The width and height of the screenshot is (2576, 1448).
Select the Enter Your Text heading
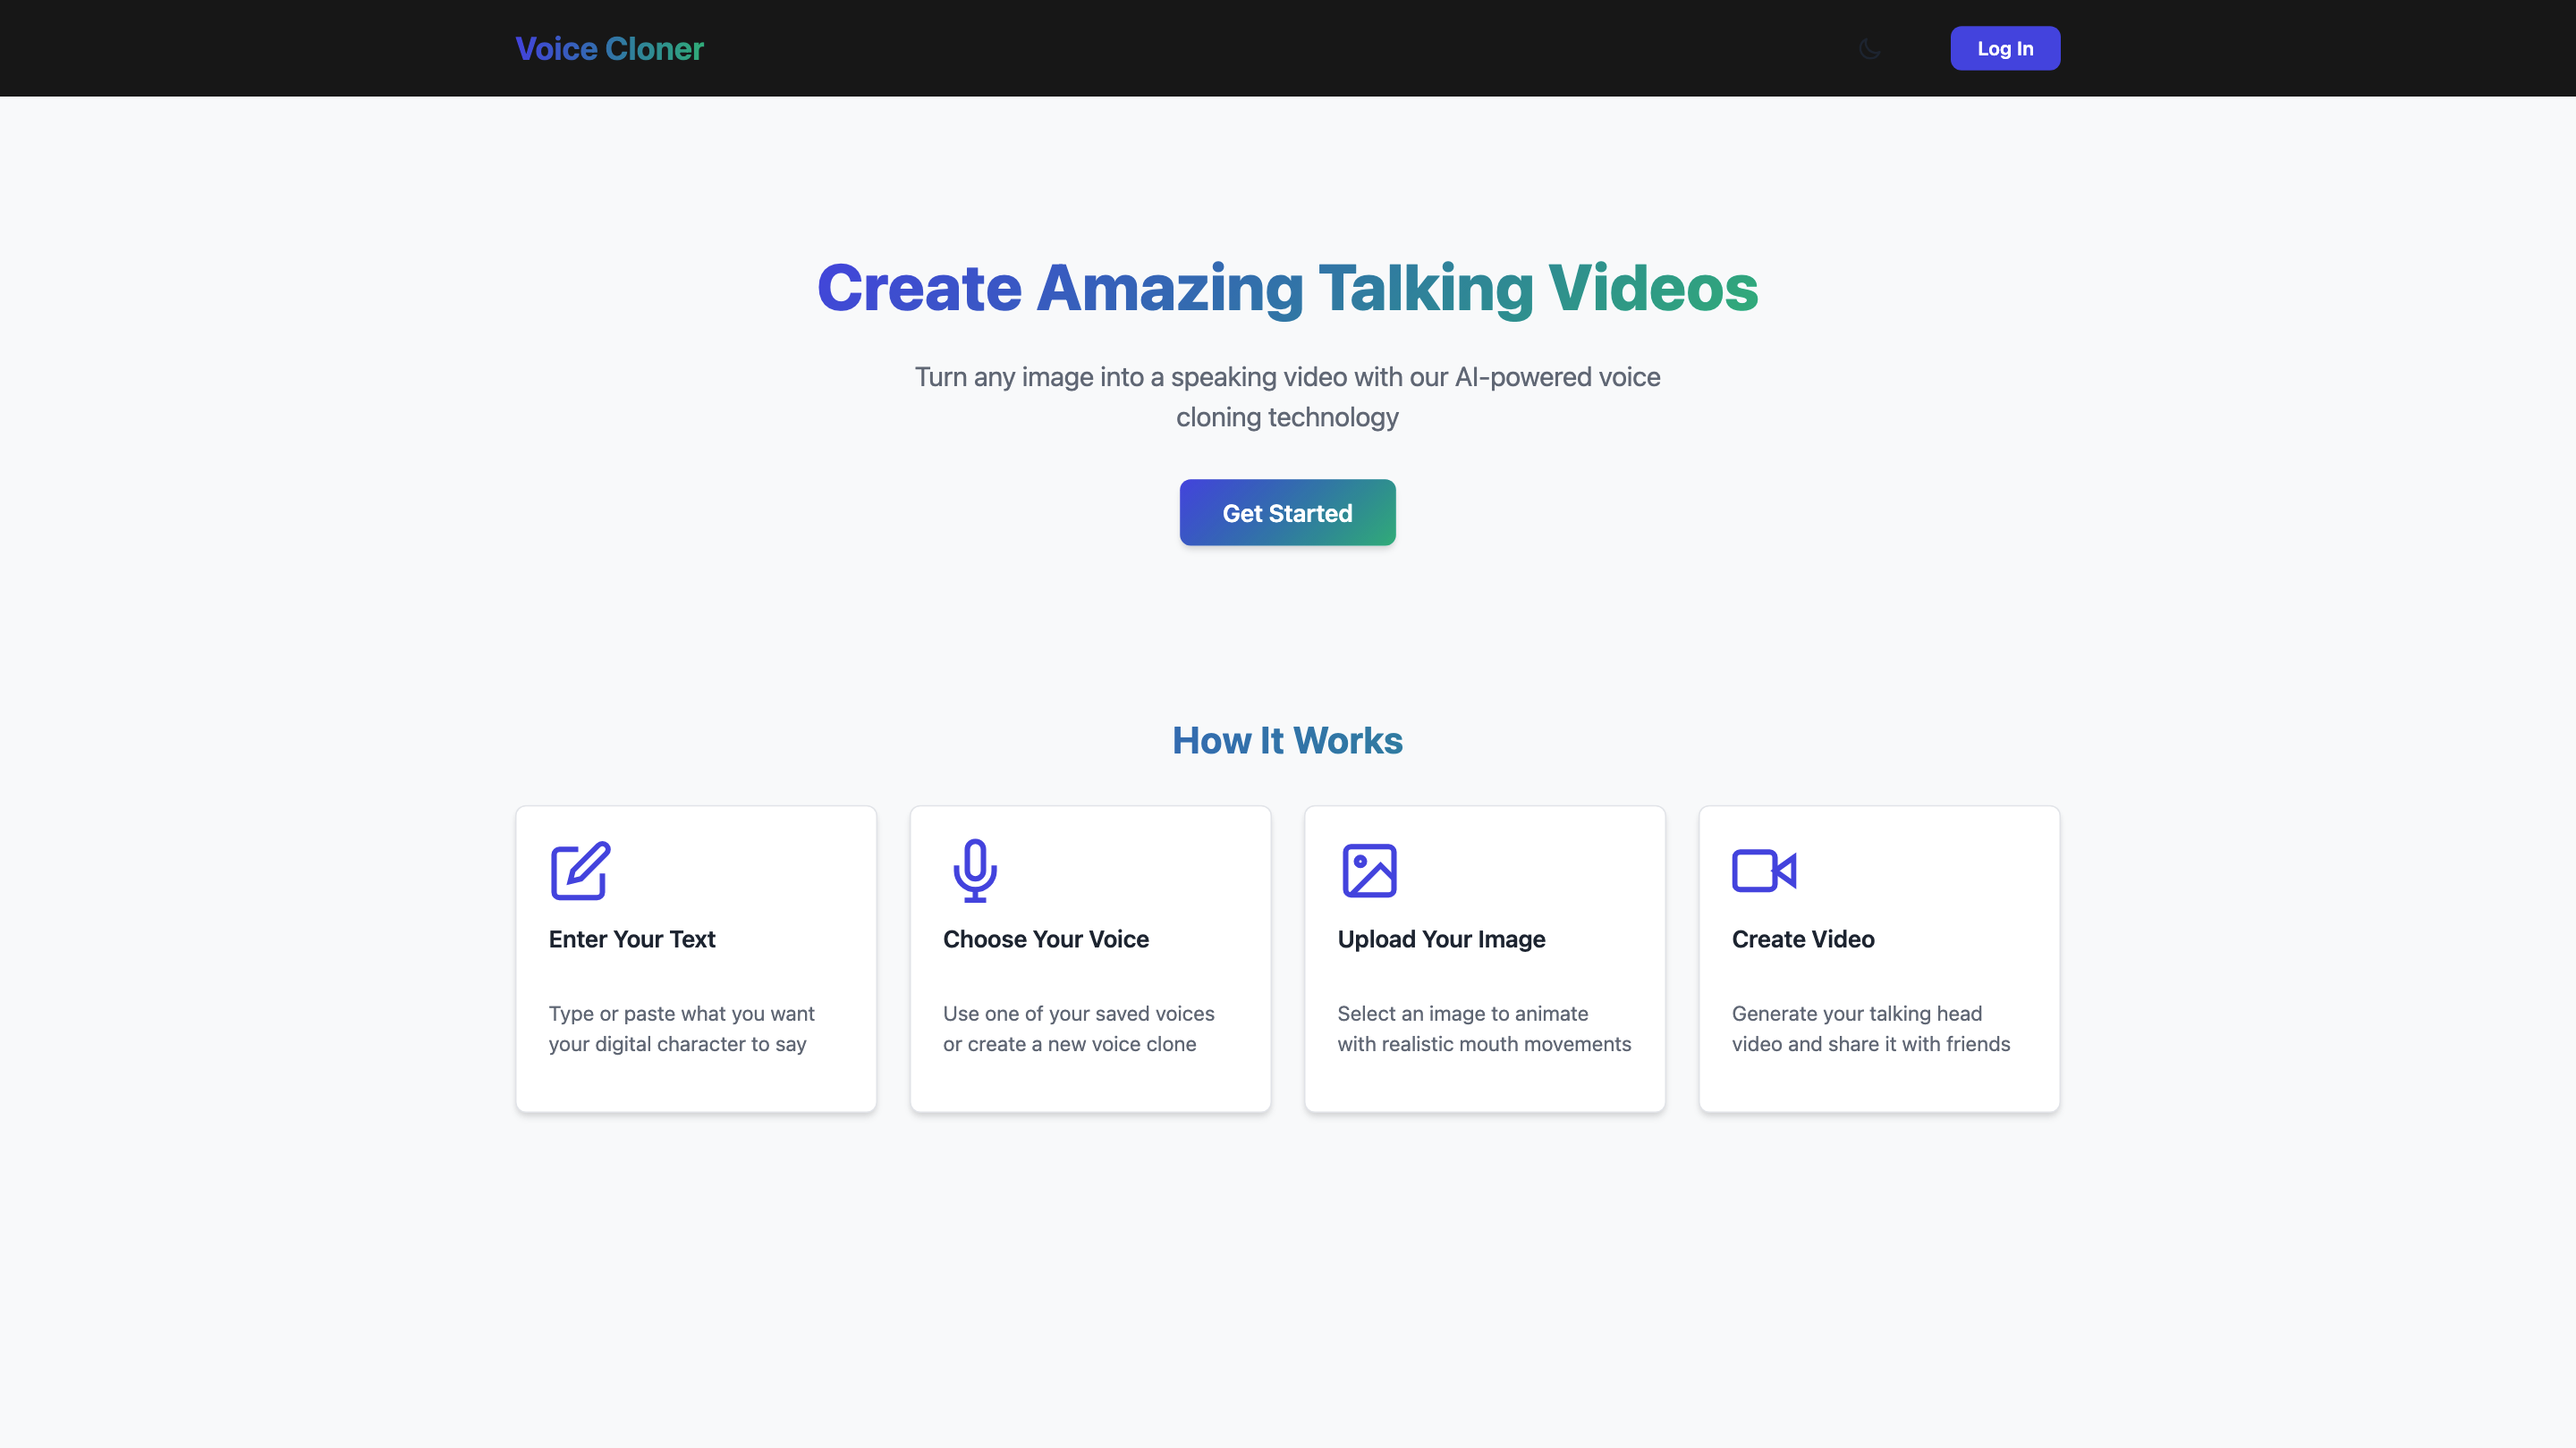(632, 939)
